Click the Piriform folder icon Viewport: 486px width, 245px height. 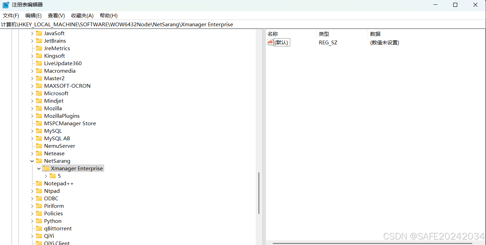(x=39, y=206)
